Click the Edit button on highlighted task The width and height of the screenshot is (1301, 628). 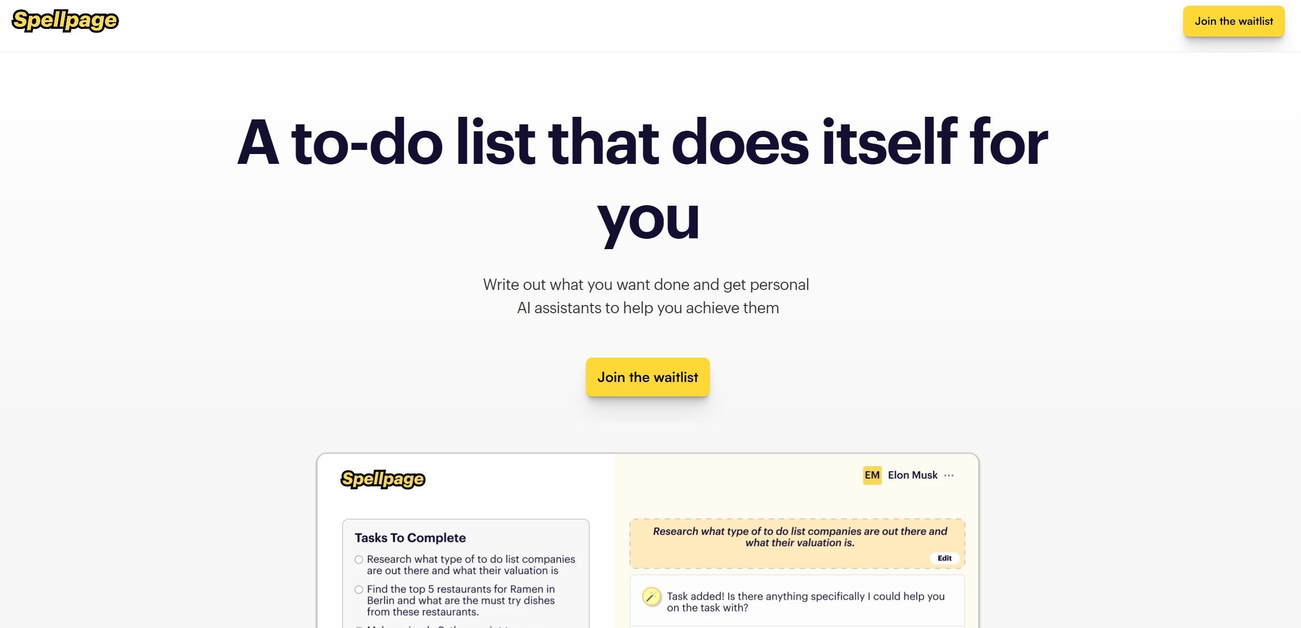(945, 558)
